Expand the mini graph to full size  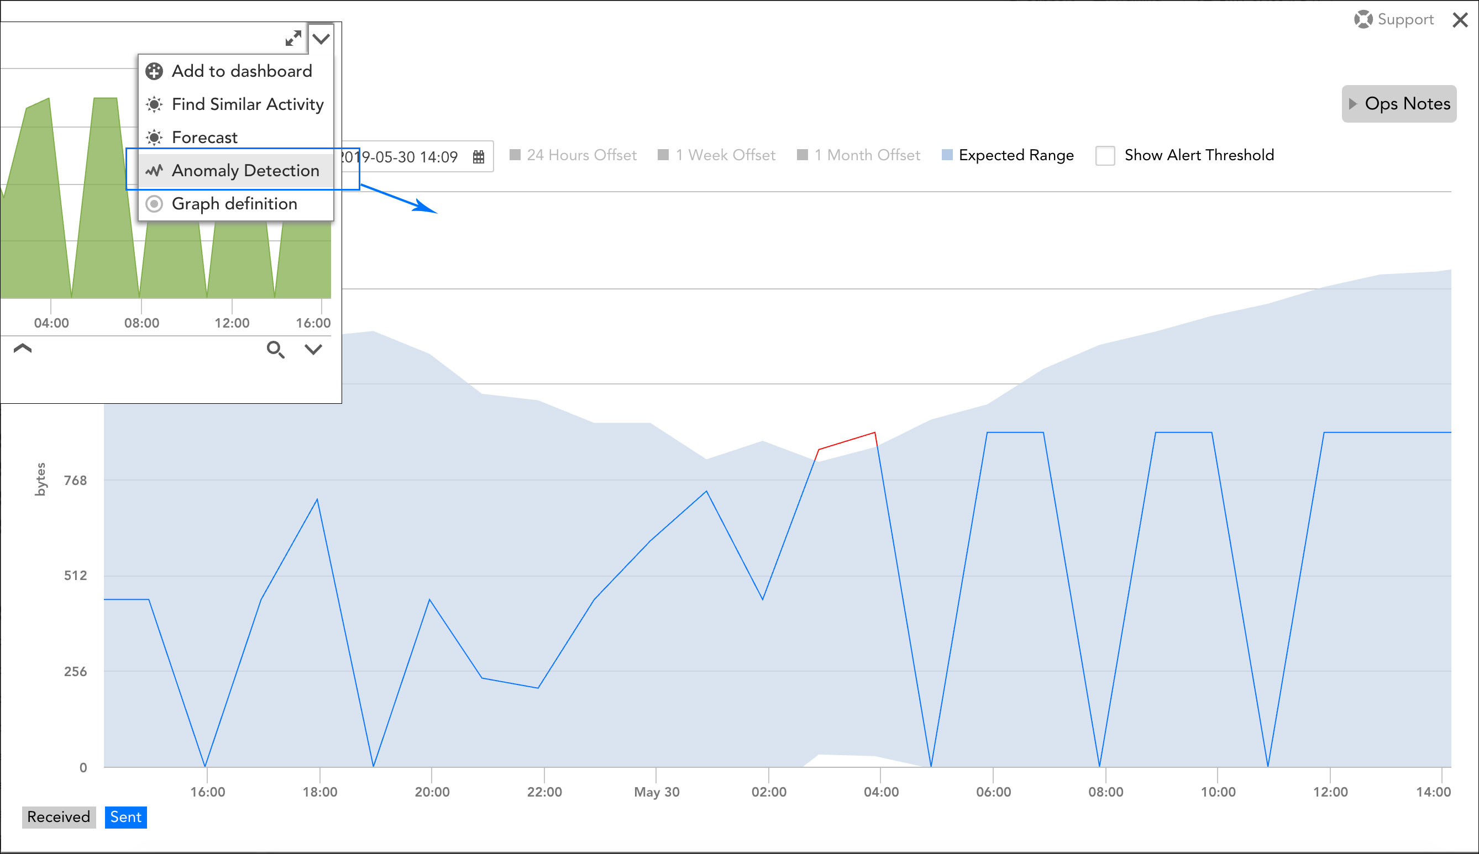[292, 39]
